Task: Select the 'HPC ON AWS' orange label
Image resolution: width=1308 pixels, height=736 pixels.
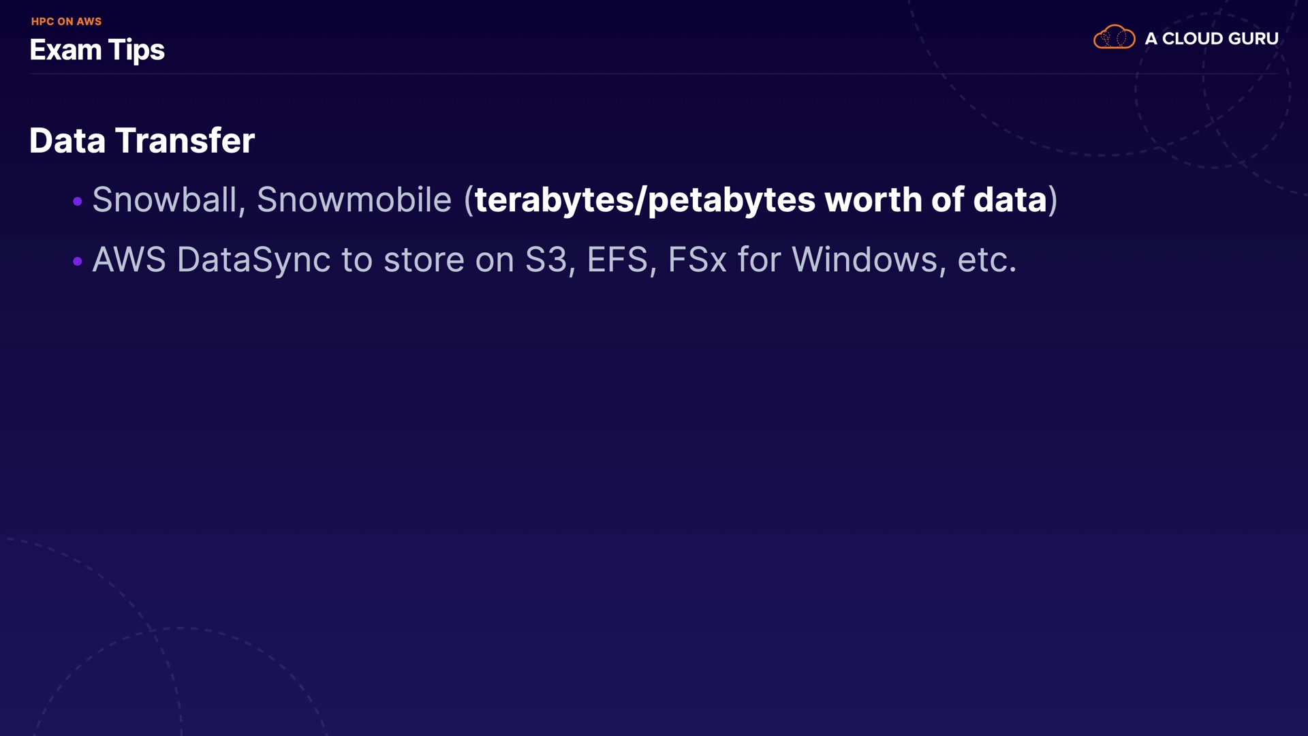Action: pyautogui.click(x=66, y=21)
